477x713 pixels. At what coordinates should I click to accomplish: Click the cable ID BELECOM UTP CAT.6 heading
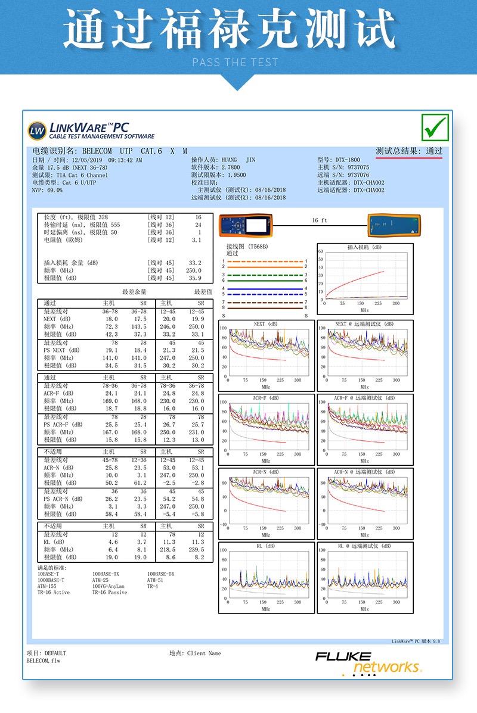110,151
